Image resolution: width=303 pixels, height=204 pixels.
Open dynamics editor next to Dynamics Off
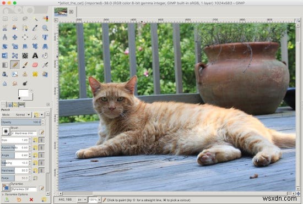point(41,188)
